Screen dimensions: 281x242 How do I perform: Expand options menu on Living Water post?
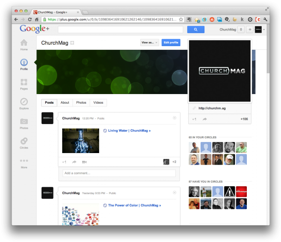pyautogui.click(x=174, y=118)
